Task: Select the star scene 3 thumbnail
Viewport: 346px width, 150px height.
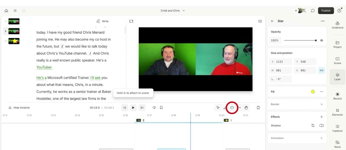Action: (14, 41)
